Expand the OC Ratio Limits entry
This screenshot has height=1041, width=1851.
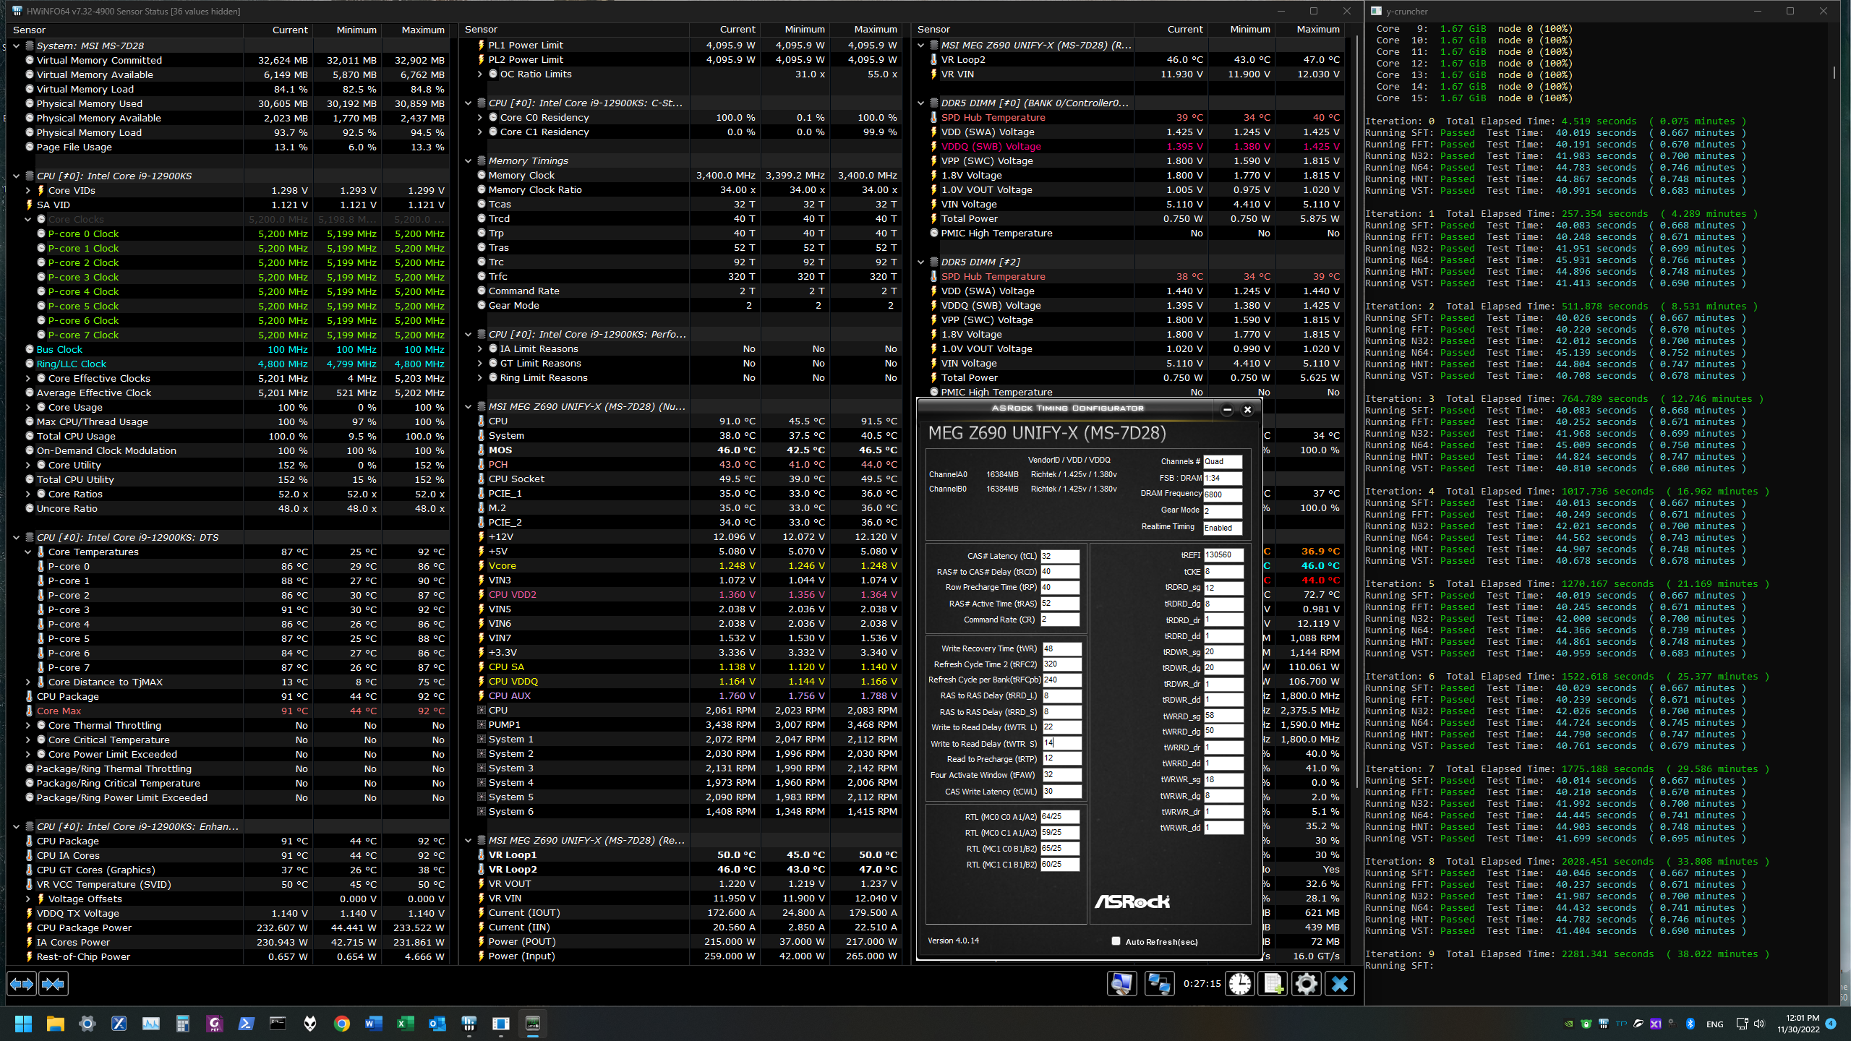[480, 74]
